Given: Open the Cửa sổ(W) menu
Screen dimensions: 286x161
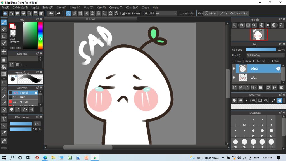Looking at the screenshot, I should tap(132, 8).
